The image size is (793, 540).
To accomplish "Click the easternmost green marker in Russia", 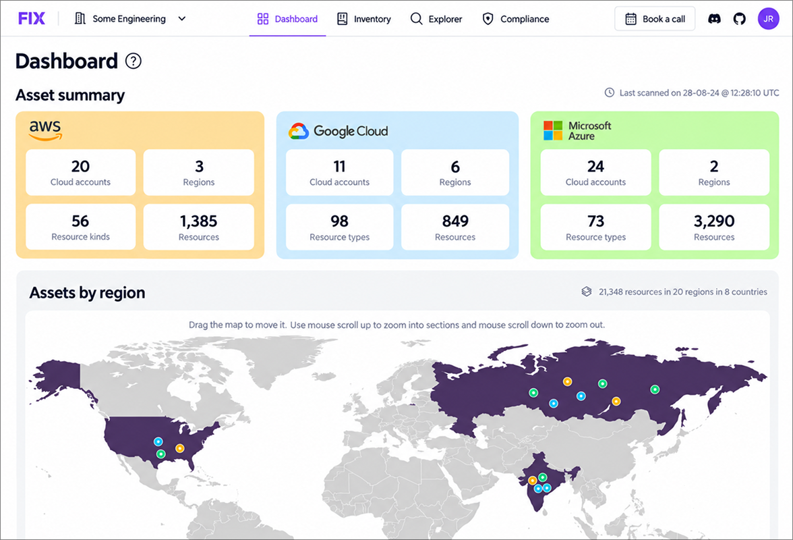I will point(654,389).
